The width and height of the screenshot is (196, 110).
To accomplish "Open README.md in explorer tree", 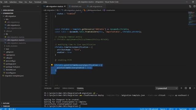I will pos(11,70).
